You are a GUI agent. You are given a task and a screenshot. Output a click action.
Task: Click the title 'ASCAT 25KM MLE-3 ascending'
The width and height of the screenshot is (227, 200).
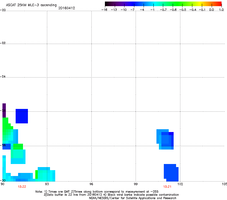click(x=31, y=5)
